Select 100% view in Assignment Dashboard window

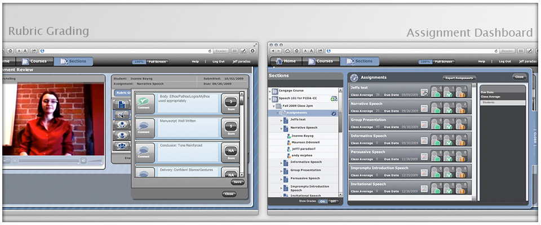point(425,62)
